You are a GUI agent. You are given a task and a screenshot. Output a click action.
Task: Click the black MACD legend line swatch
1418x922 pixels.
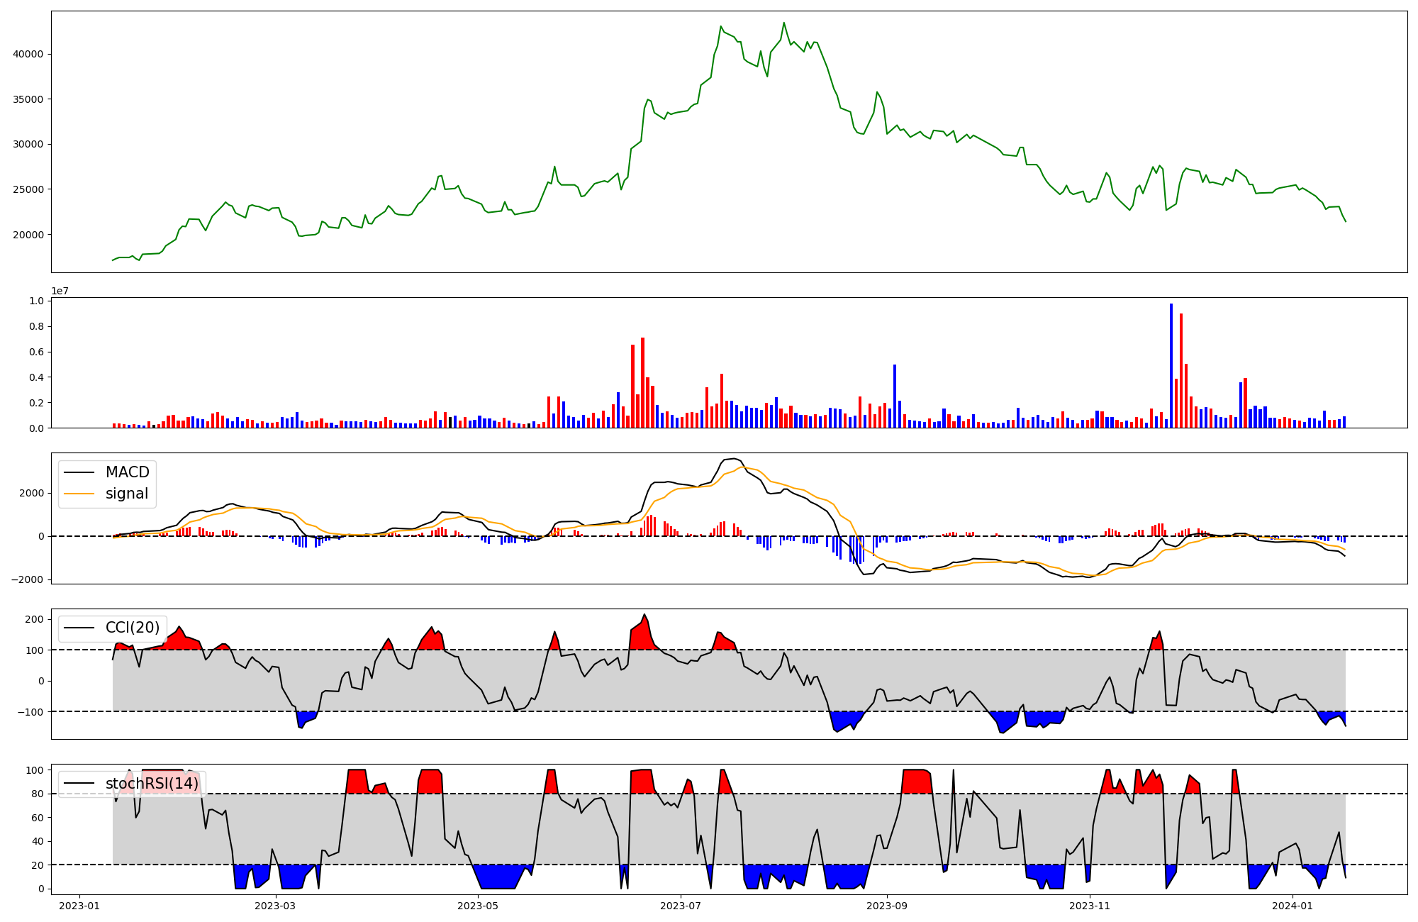pos(79,472)
